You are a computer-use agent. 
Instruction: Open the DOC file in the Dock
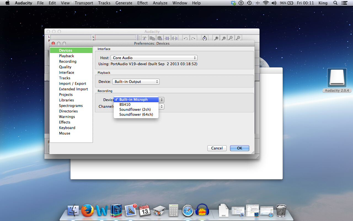224,211
